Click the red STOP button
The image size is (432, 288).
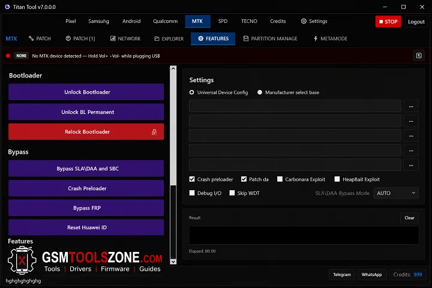[388, 22]
